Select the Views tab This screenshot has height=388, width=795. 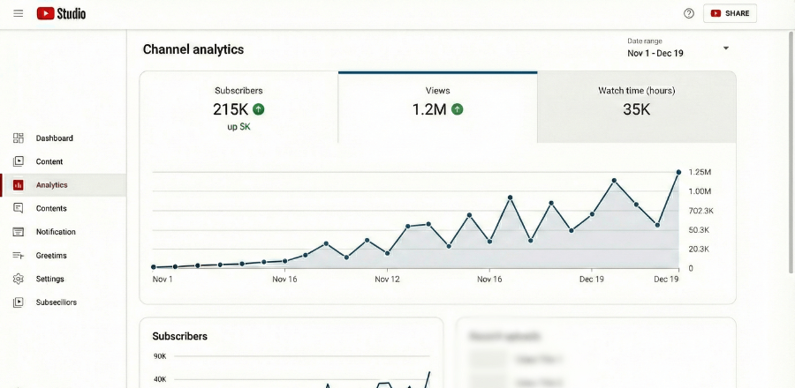437,107
